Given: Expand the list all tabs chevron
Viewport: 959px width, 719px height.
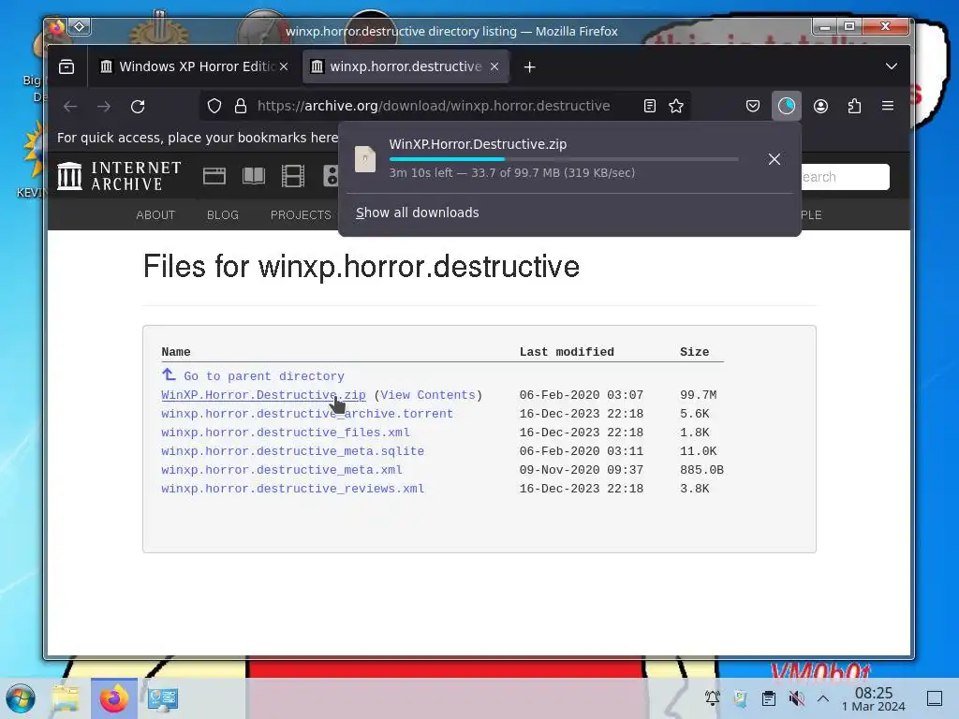Looking at the screenshot, I should click(892, 66).
